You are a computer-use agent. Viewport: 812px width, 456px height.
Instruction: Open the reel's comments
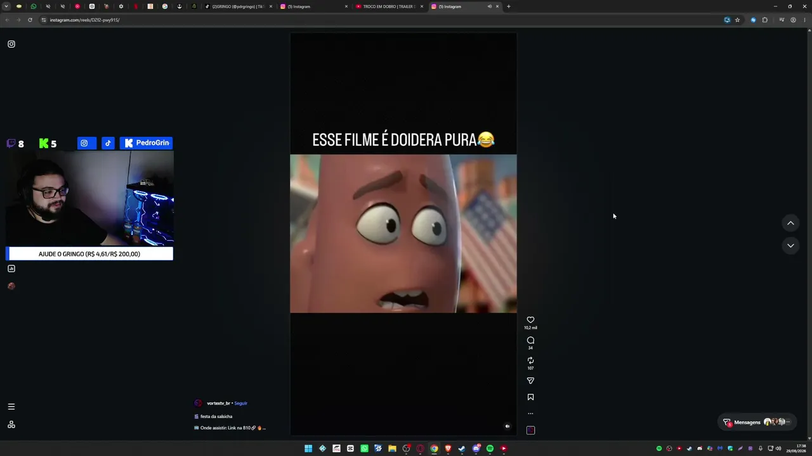(x=530, y=340)
